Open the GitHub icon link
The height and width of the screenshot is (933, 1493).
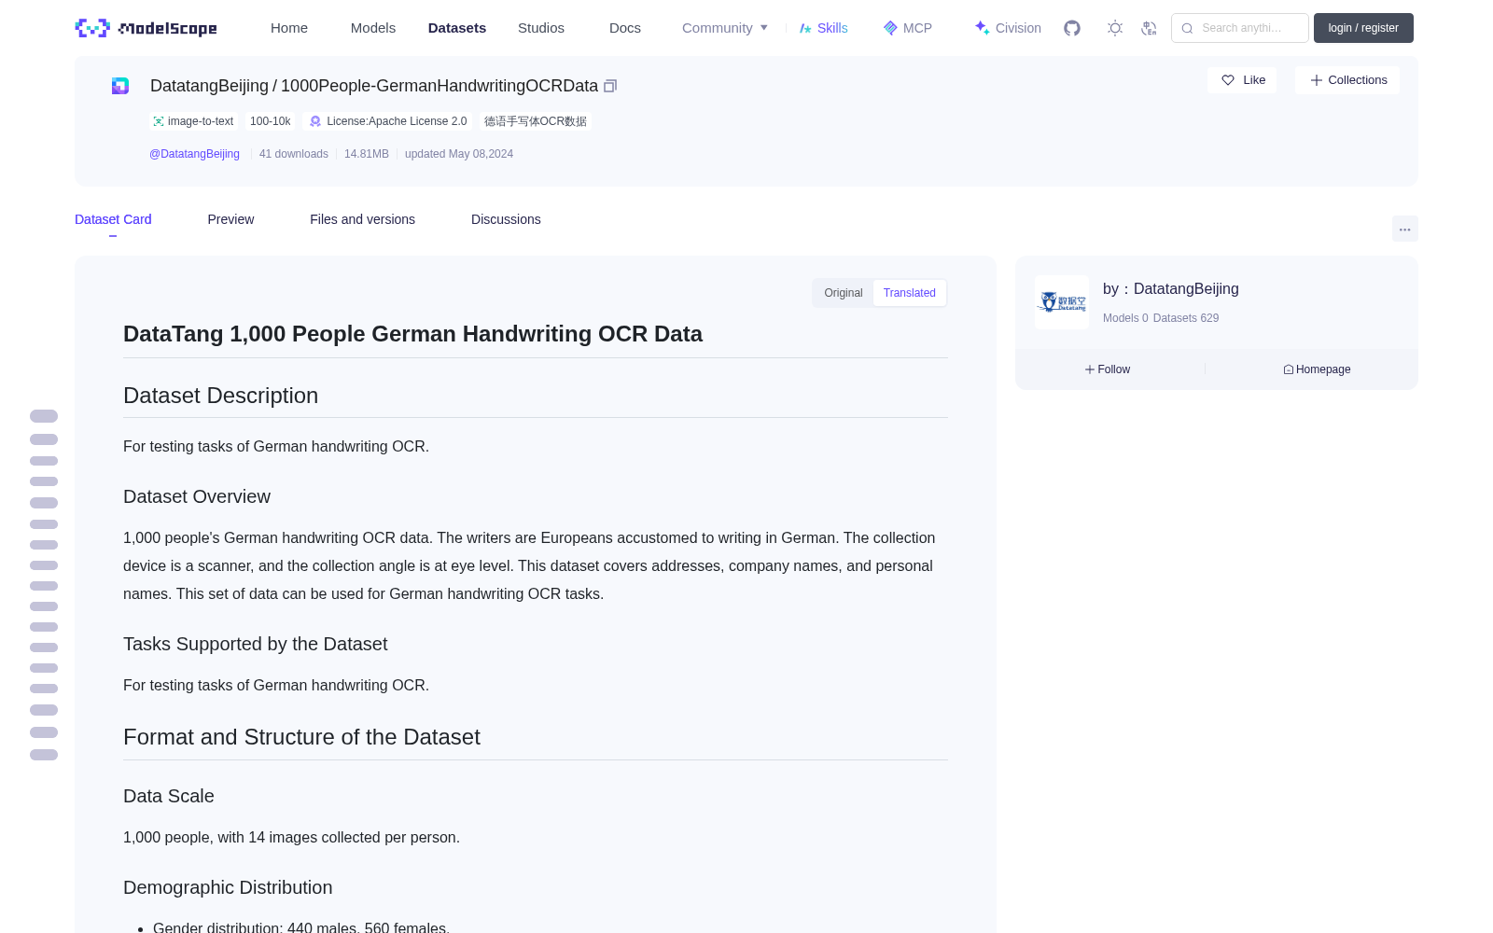[1072, 28]
